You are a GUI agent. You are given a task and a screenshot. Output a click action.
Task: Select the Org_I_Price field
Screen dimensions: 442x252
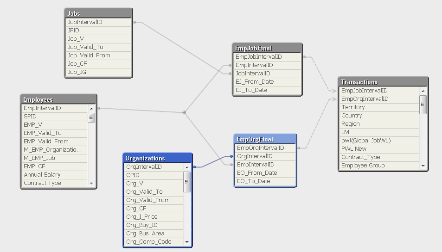click(154, 217)
